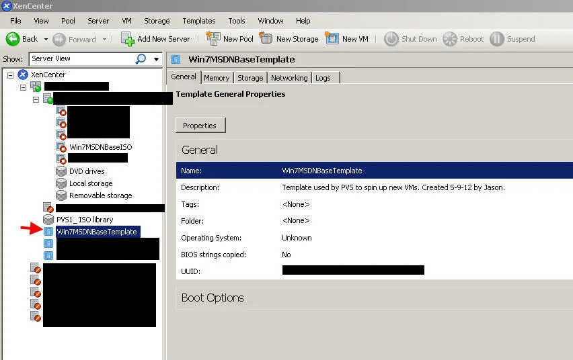Select the Name row Win7MSDNBaseTemplate value

[322, 171]
